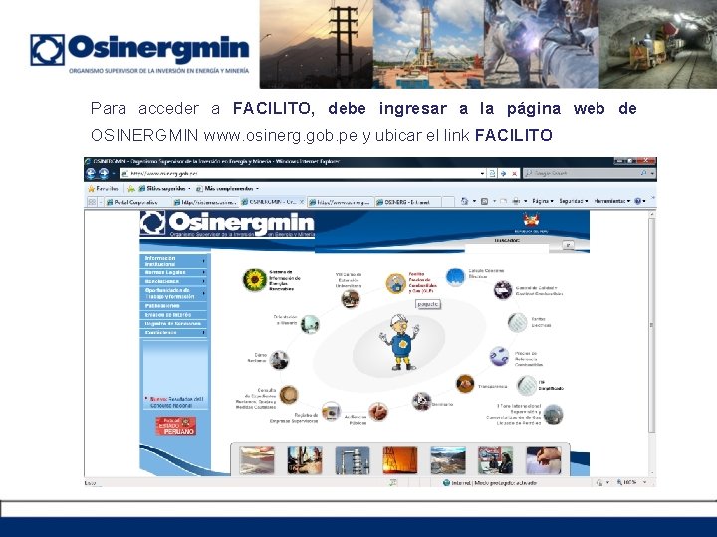Click the browser Back arrow button
717x537 pixels.
(91, 173)
